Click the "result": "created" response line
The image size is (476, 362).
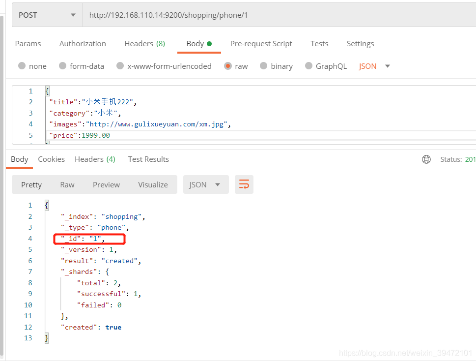coord(101,261)
